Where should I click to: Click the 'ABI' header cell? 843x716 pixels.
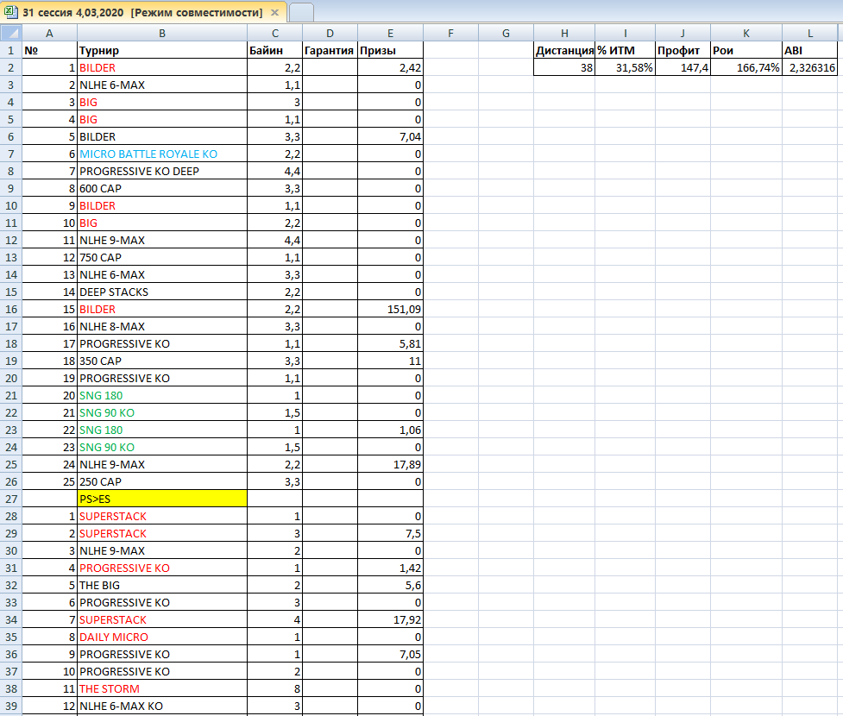[x=809, y=51]
